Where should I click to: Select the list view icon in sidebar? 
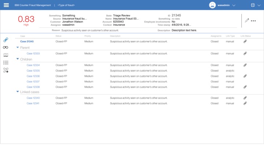6,62
